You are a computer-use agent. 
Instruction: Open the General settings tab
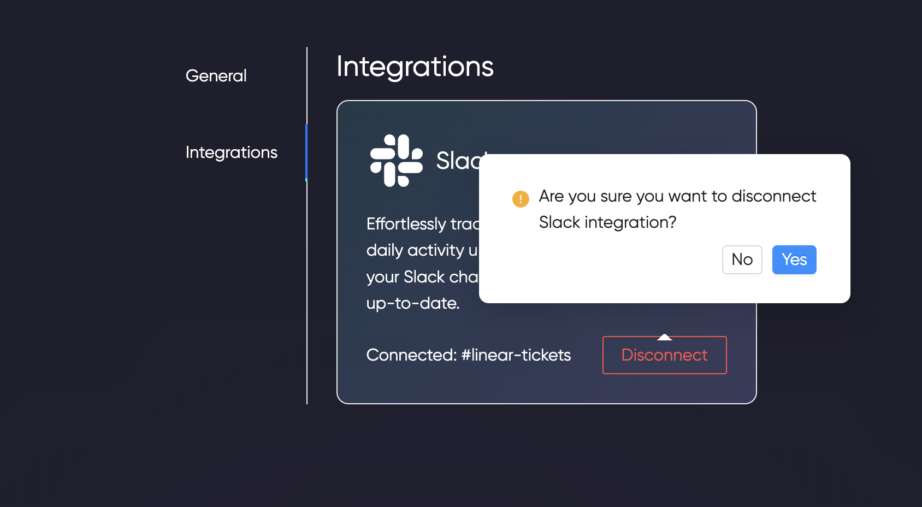216,75
